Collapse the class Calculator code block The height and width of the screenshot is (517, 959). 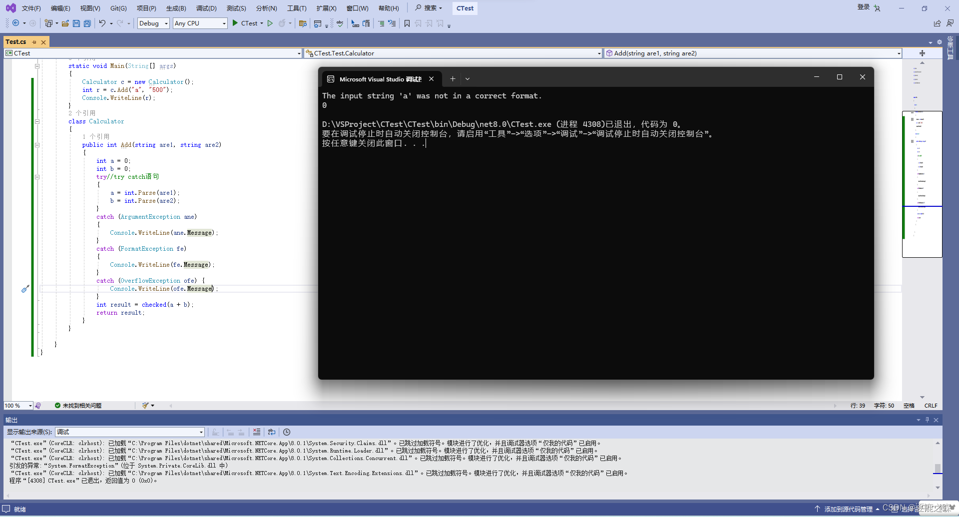pos(37,121)
